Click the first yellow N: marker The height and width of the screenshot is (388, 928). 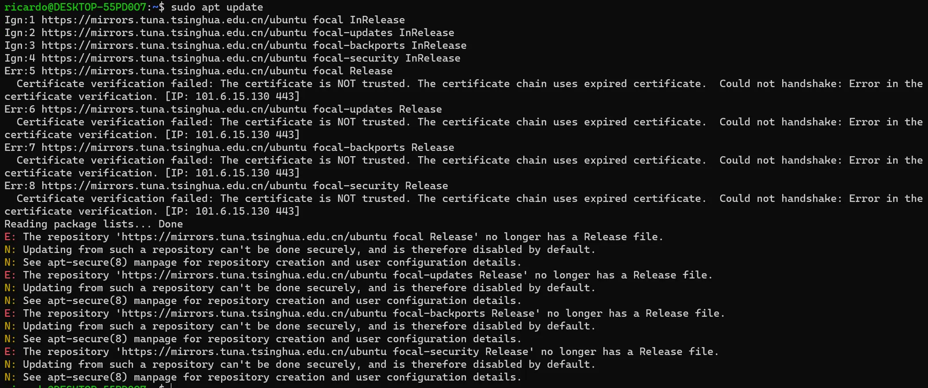[10, 249]
